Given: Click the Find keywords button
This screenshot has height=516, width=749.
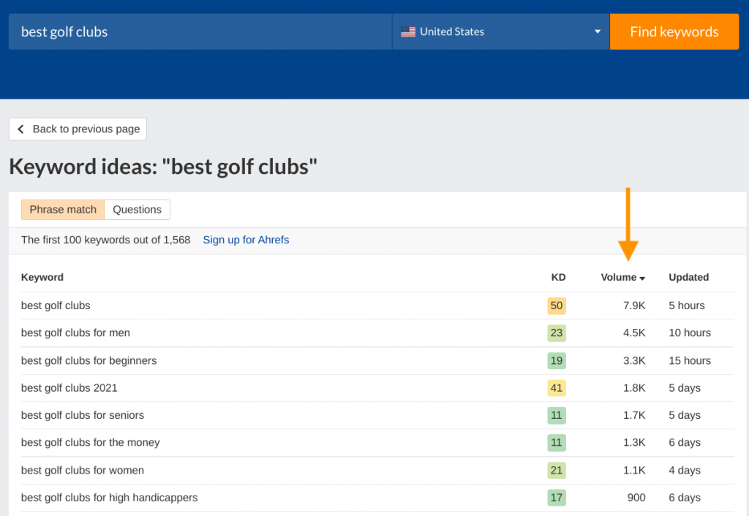Looking at the screenshot, I should (674, 31).
